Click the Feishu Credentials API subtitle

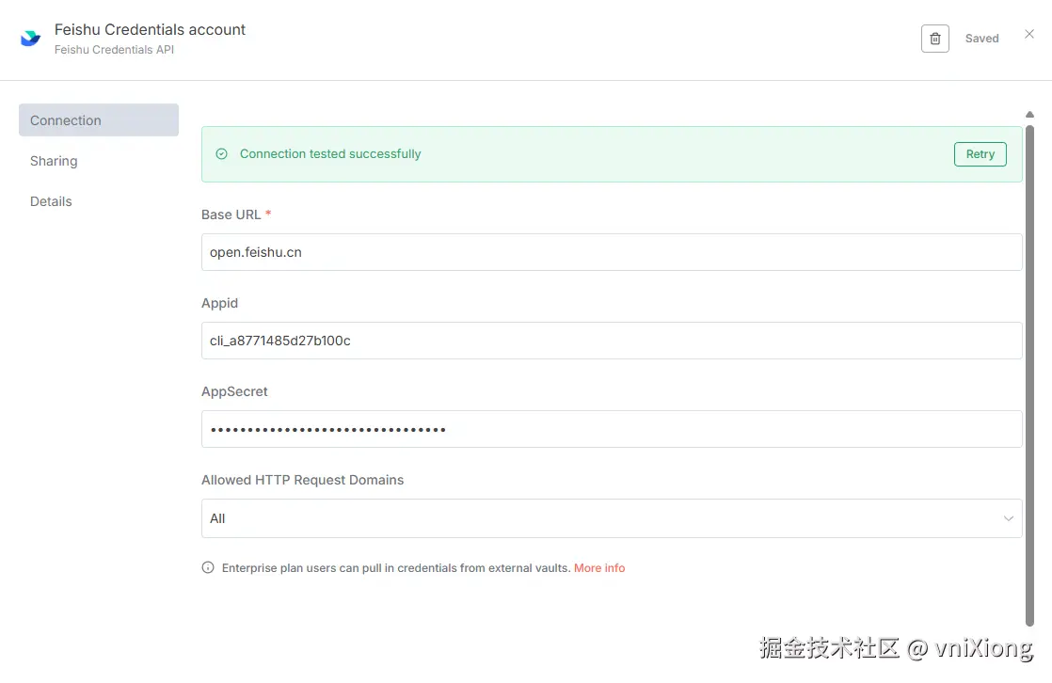pyautogui.click(x=114, y=50)
